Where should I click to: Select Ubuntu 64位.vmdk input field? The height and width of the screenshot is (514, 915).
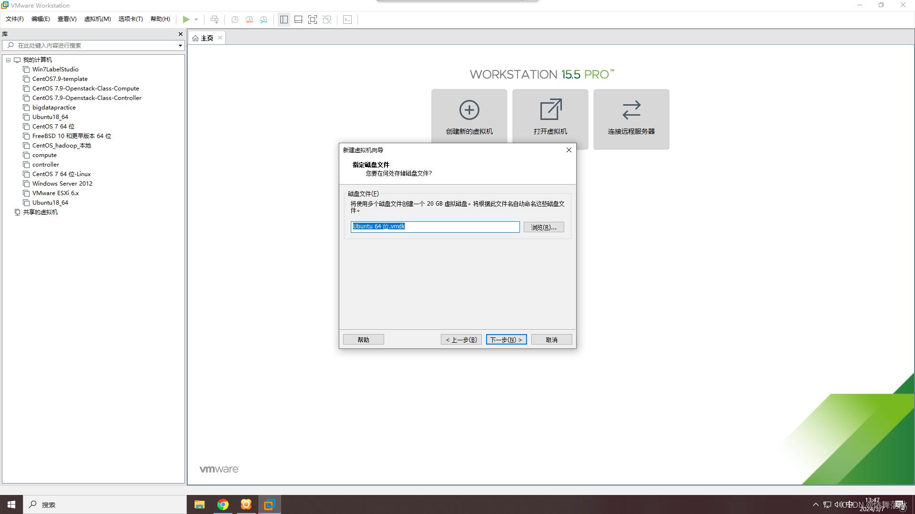[434, 226]
